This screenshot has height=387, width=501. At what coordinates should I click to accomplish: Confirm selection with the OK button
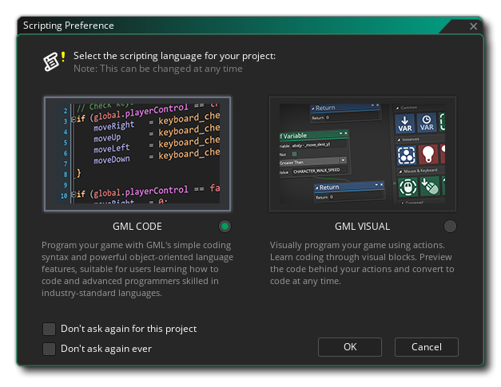coord(350,347)
